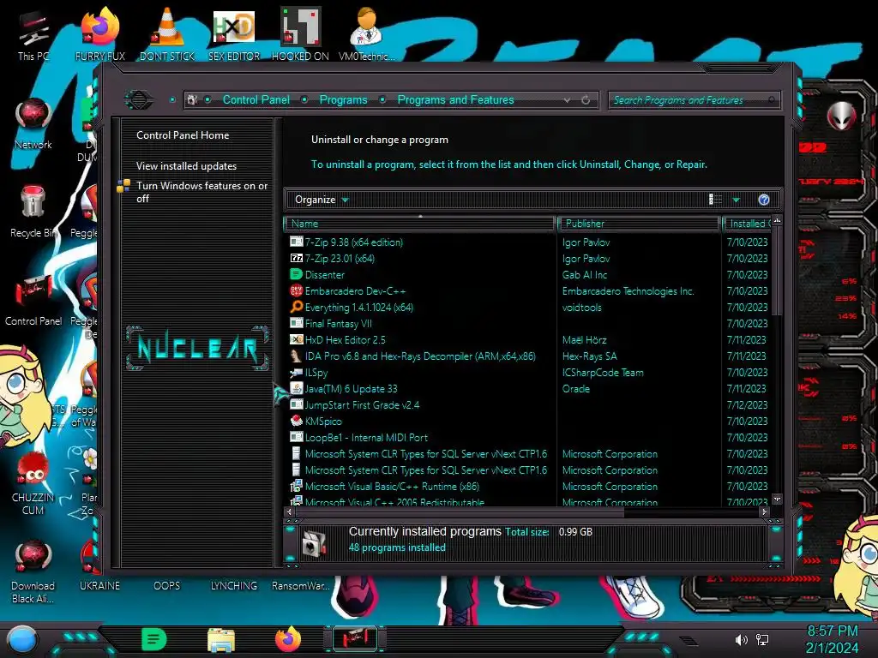878x658 pixels.
Task: Open breadcrumb arrow after Control Panel
Action: (x=304, y=100)
